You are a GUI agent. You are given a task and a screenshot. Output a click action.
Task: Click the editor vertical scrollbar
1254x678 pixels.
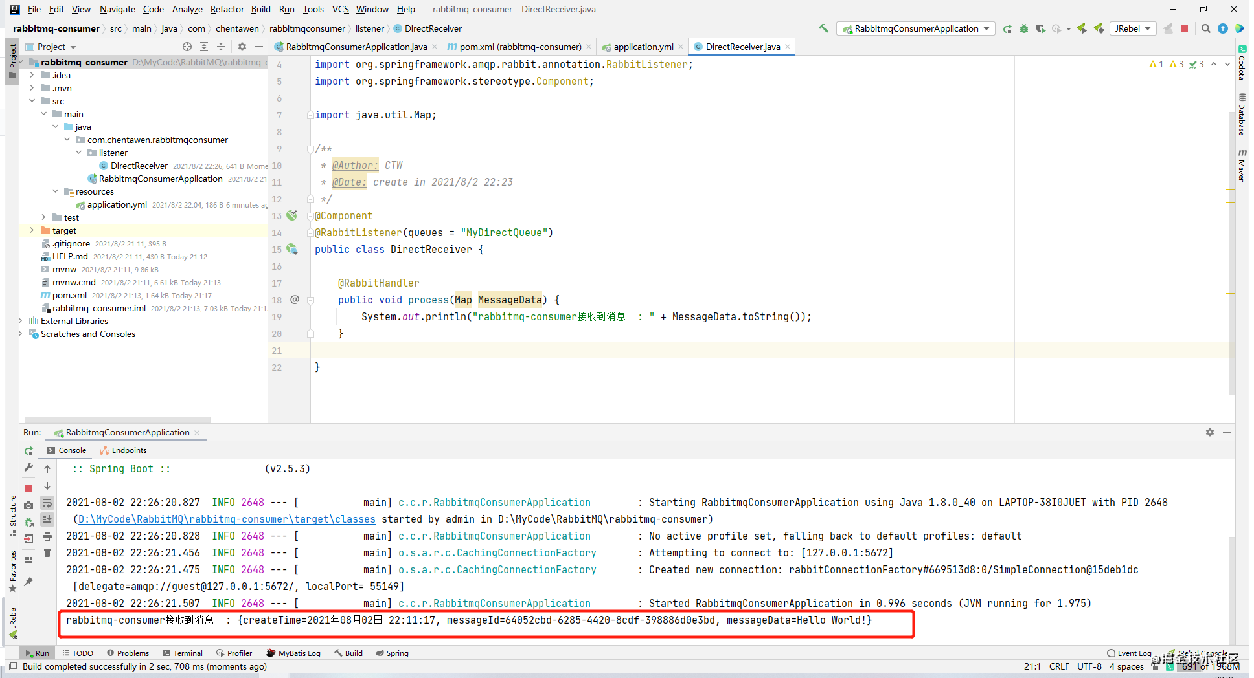tap(1231, 252)
